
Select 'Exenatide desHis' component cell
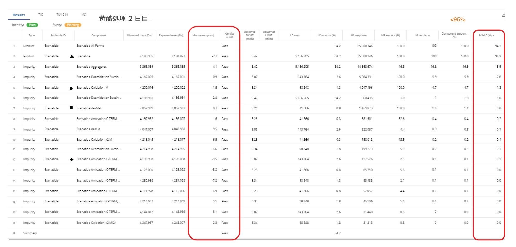coord(88,129)
